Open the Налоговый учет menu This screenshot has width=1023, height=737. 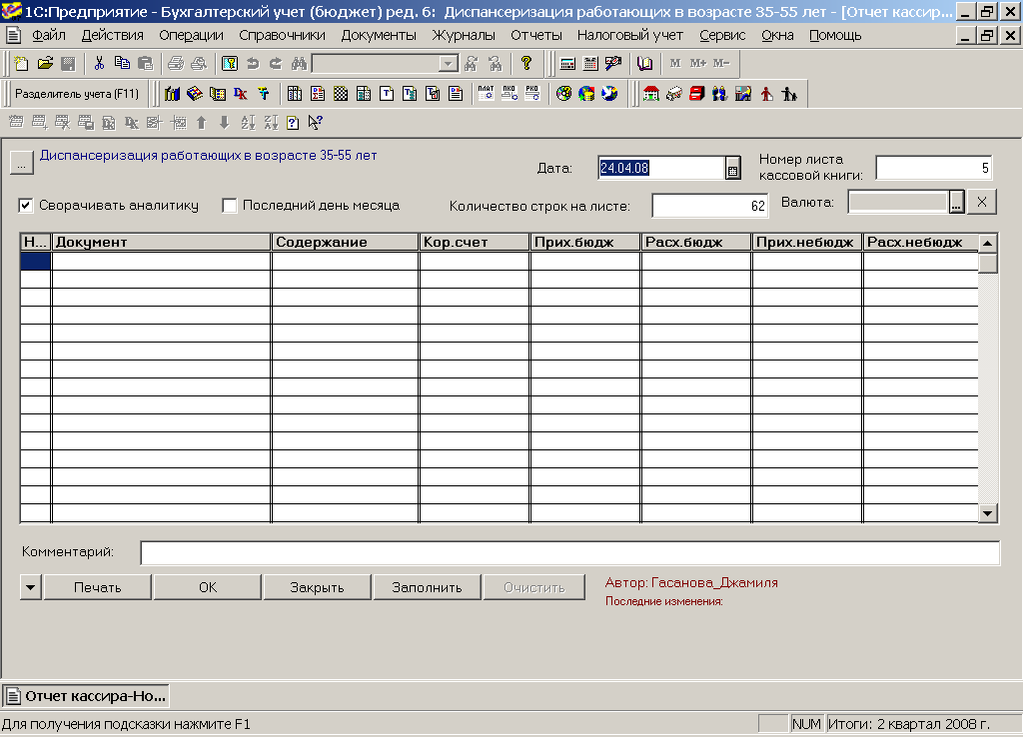[629, 35]
